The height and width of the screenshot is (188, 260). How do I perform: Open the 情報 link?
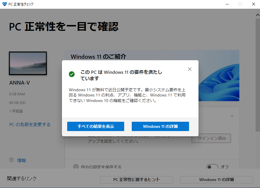click(x=22, y=160)
